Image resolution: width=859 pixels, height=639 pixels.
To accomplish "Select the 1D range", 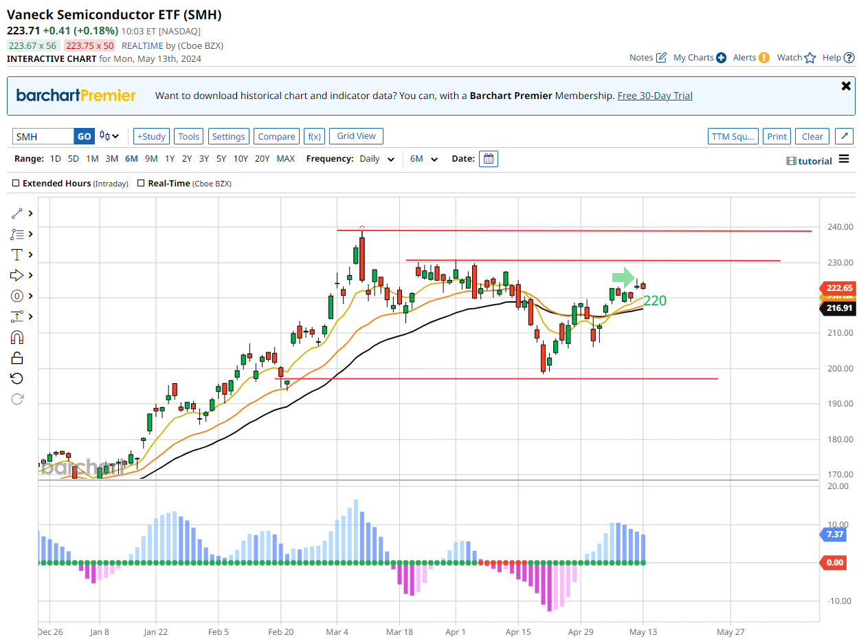I will pos(56,159).
